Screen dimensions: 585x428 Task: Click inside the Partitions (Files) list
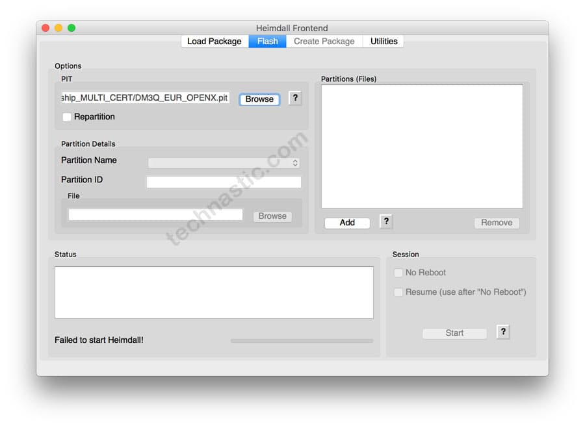click(422, 146)
